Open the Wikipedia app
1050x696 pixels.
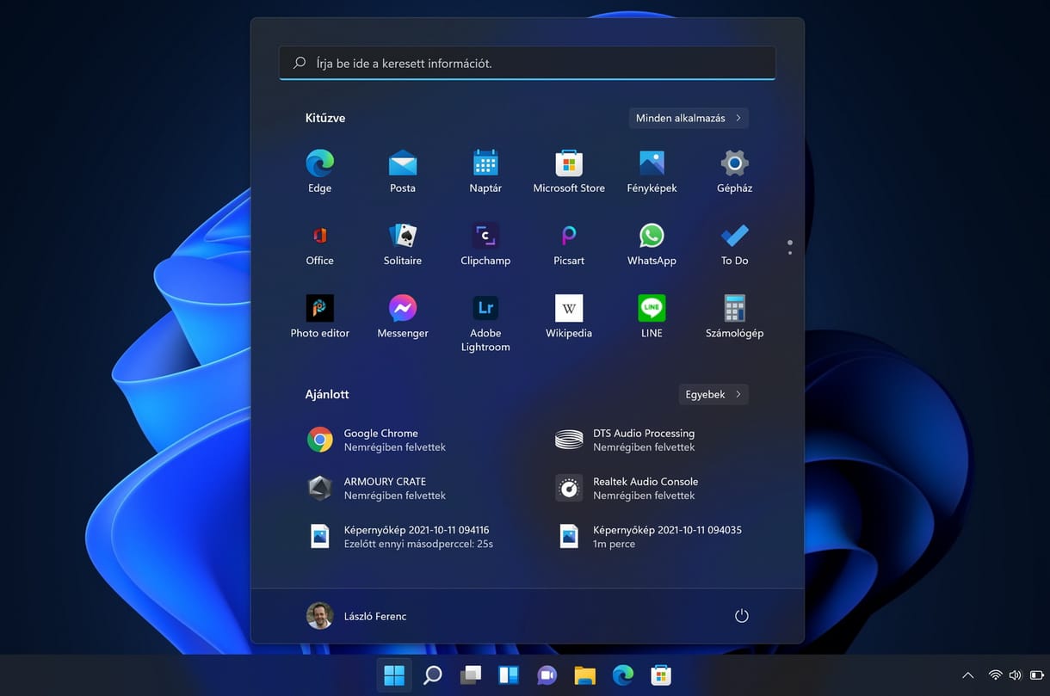click(x=569, y=317)
